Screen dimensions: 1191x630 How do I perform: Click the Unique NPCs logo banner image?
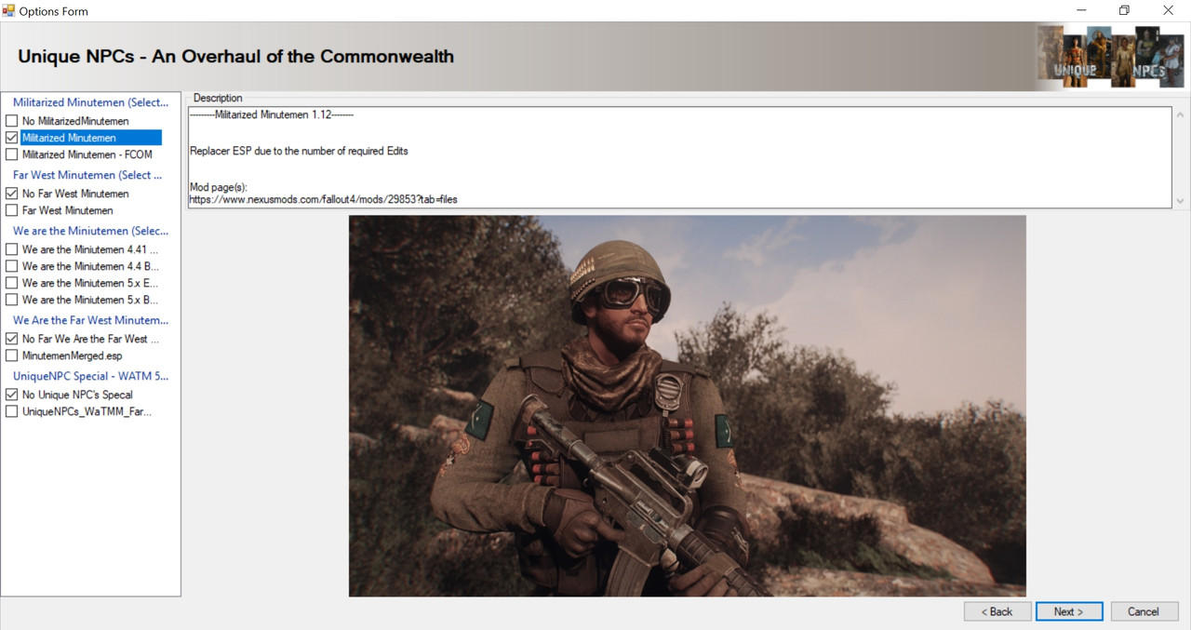coord(1111,57)
